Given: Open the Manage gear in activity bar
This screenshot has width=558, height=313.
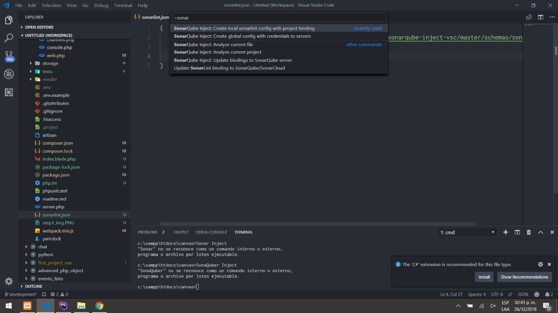Looking at the screenshot, I should click(x=9, y=281).
